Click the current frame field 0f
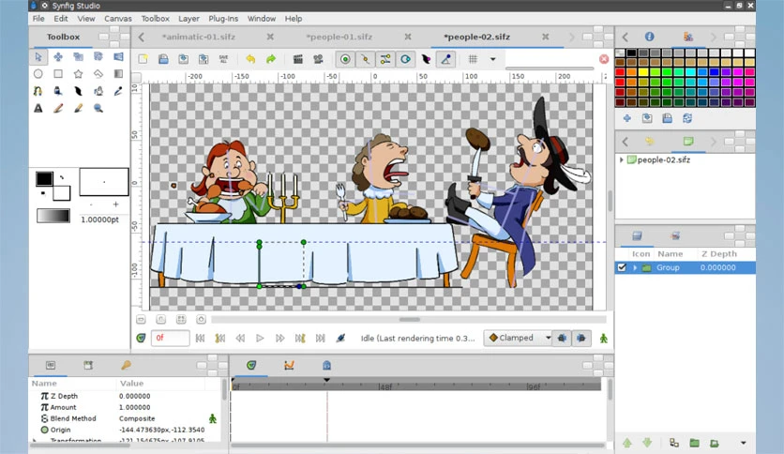Screen dimensions: 784x454 tap(170, 338)
